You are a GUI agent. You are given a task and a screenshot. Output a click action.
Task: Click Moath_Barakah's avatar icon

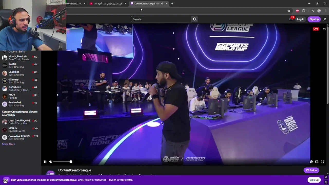tap(4, 58)
